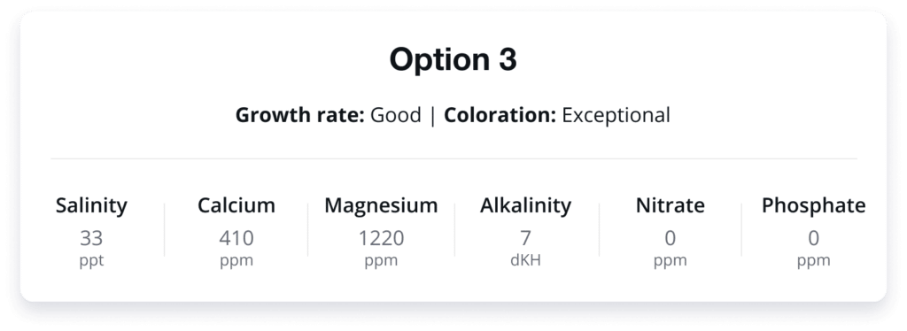The width and height of the screenshot is (907, 331).
Task: Select the Nitrate parameter label
Action: [x=670, y=205]
